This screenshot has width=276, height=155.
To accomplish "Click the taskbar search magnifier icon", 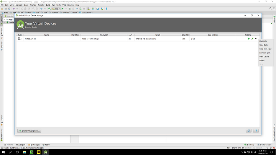I will coord(10,152).
